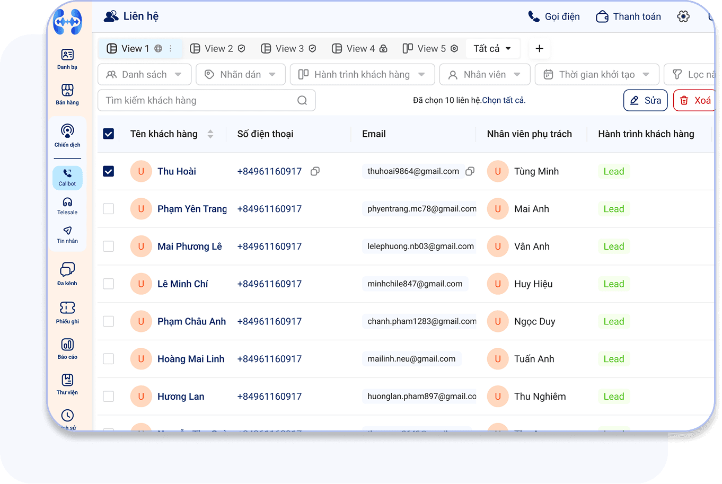Screen dimensions: 722x484
Task: Open Telesale headset icon
Action: [x=67, y=206]
